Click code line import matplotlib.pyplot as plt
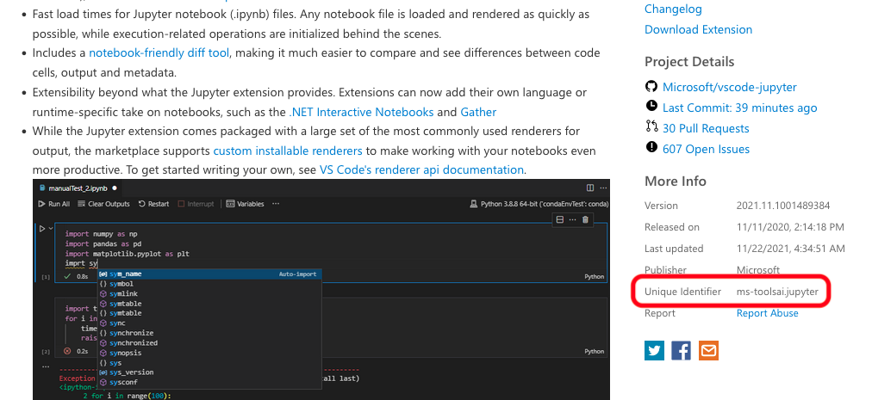The image size is (872, 400). 128,254
